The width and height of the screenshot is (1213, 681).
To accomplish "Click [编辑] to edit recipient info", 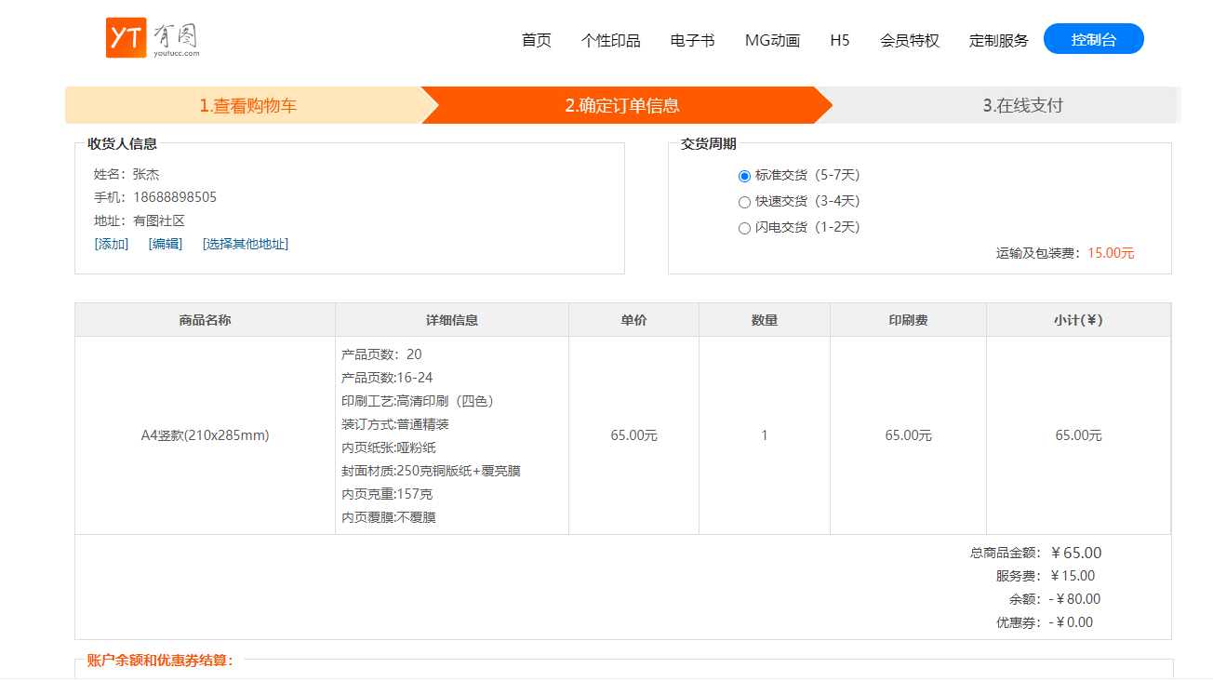I will coord(166,244).
